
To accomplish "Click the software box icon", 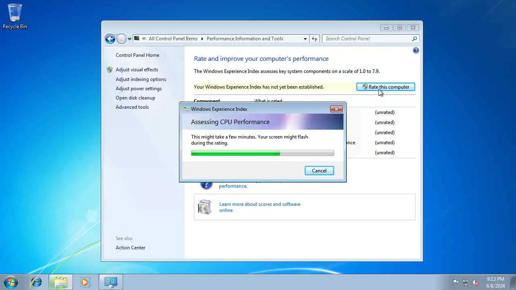I will (205, 207).
